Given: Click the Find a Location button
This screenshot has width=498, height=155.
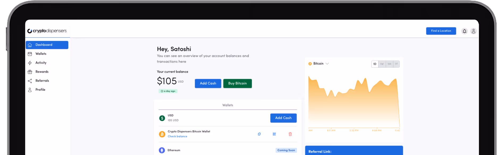Looking at the screenshot, I should 441,31.
